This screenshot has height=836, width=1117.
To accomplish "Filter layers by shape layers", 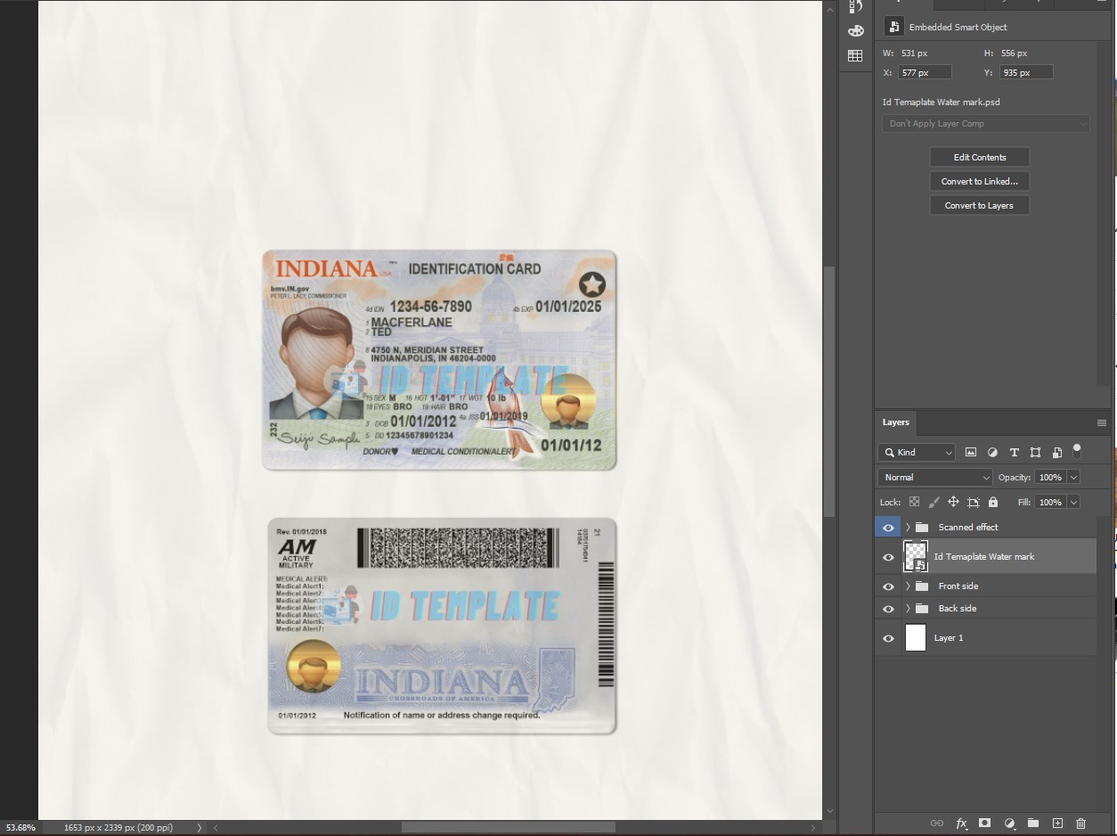I will pyautogui.click(x=1035, y=453).
